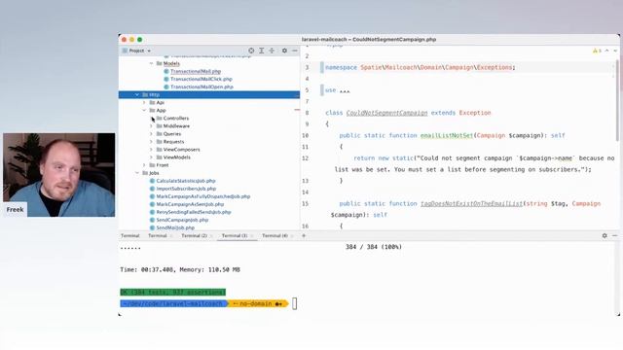Viewport: 623px width, 350px height.
Task: Click the namespace declaration on line 3
Action: pyautogui.click(x=420, y=68)
